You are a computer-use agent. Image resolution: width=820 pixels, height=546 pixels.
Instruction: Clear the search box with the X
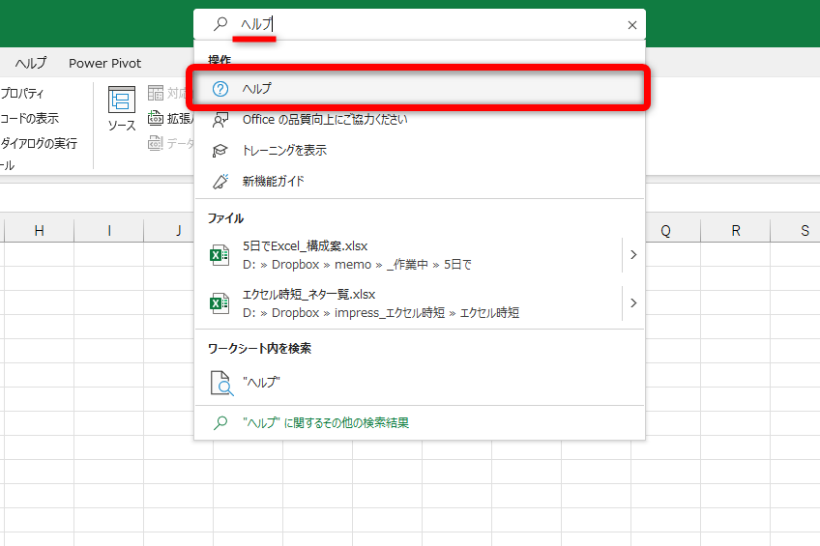(631, 25)
